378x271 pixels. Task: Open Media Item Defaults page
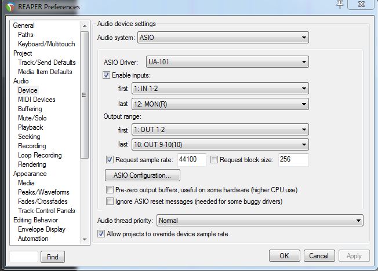pos(45,72)
